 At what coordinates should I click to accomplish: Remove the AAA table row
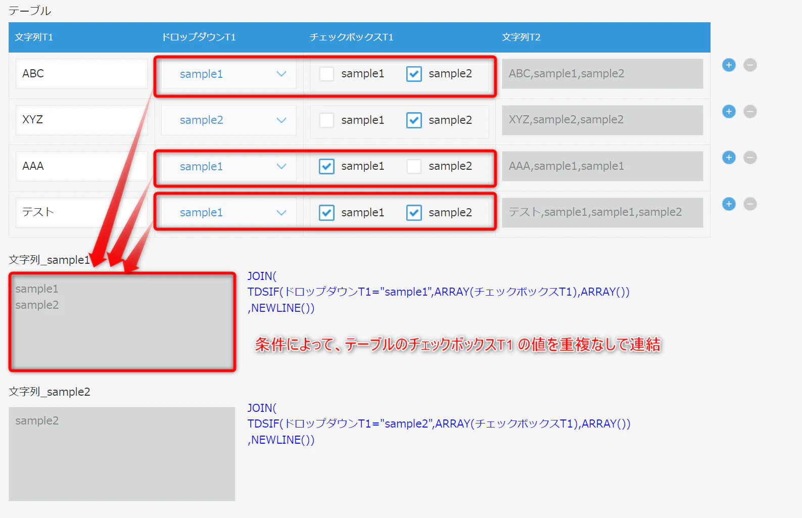click(x=750, y=158)
